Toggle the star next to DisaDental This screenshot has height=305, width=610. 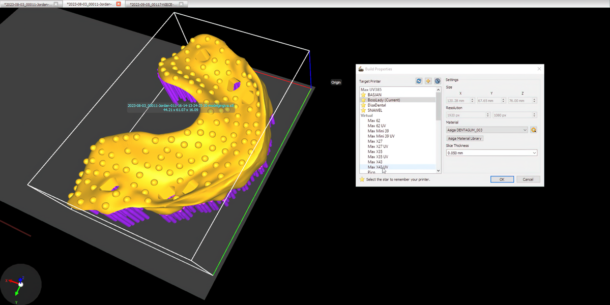pos(363,105)
